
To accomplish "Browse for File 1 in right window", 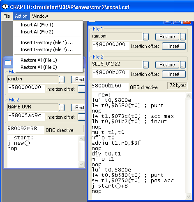I will coord(146,37).
